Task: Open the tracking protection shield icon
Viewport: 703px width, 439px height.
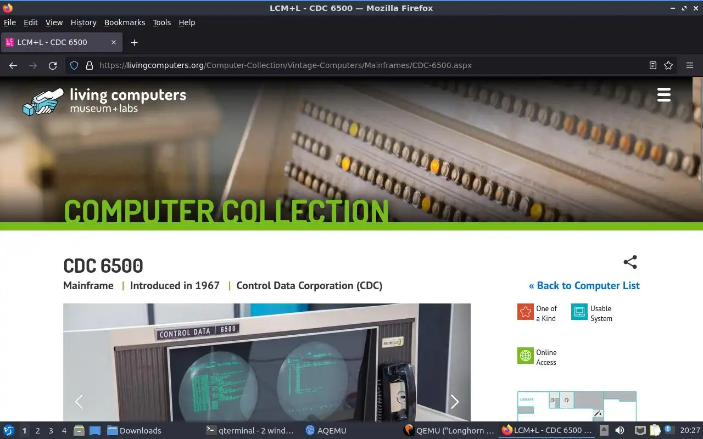Action: tap(75, 65)
